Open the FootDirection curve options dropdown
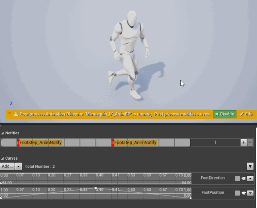The image size is (257, 208). [250, 178]
